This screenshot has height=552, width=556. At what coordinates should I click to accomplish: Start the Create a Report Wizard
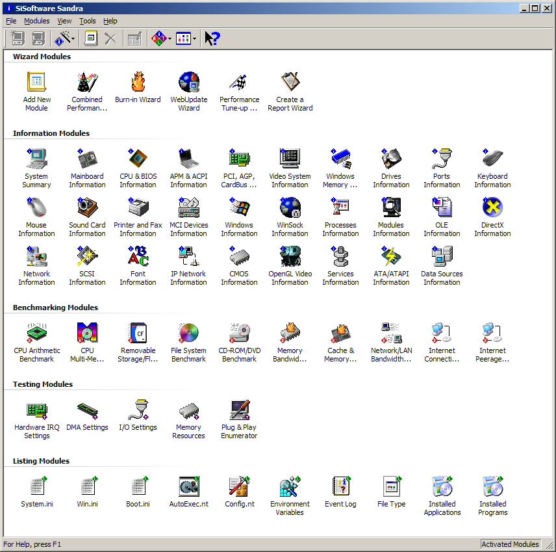coord(290,91)
